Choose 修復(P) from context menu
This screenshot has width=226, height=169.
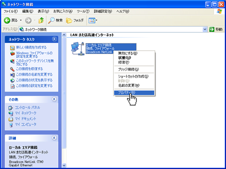point(134,62)
